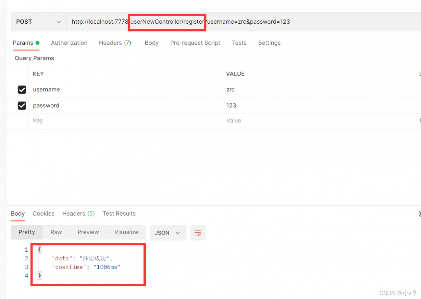
Task: Click the 123 value cell
Action: coord(318,105)
